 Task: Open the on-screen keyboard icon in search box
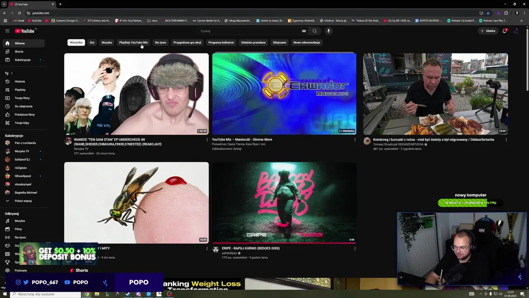[304, 31]
